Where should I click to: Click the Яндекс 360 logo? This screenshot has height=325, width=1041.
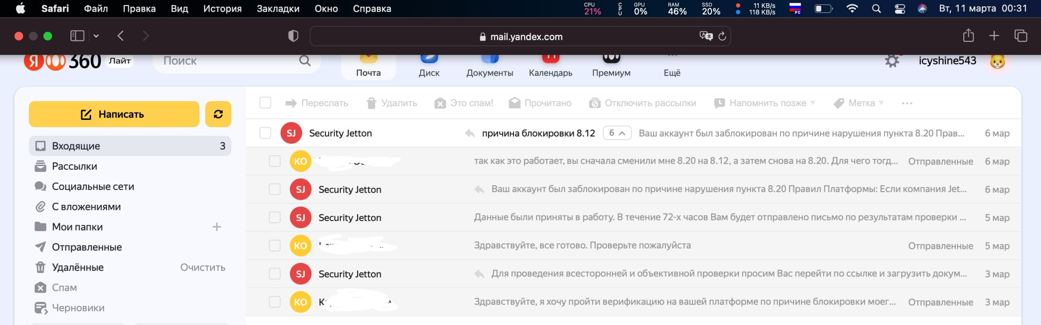click(x=62, y=62)
